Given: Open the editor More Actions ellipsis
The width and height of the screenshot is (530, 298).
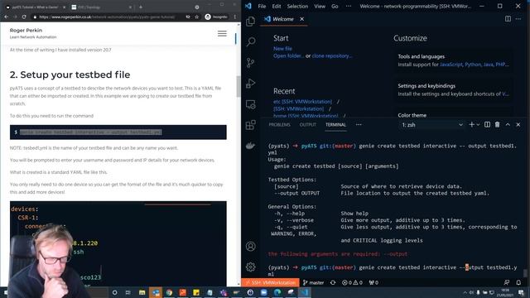Looking at the screenshot, I should [x=518, y=19].
